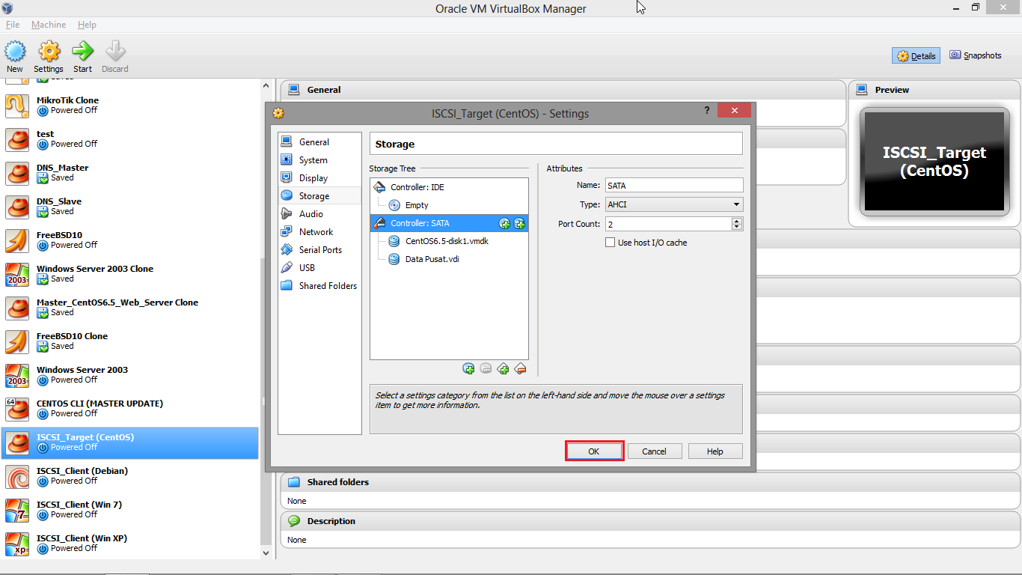
Task: Collapse the Shared folders section header
Action: point(650,481)
